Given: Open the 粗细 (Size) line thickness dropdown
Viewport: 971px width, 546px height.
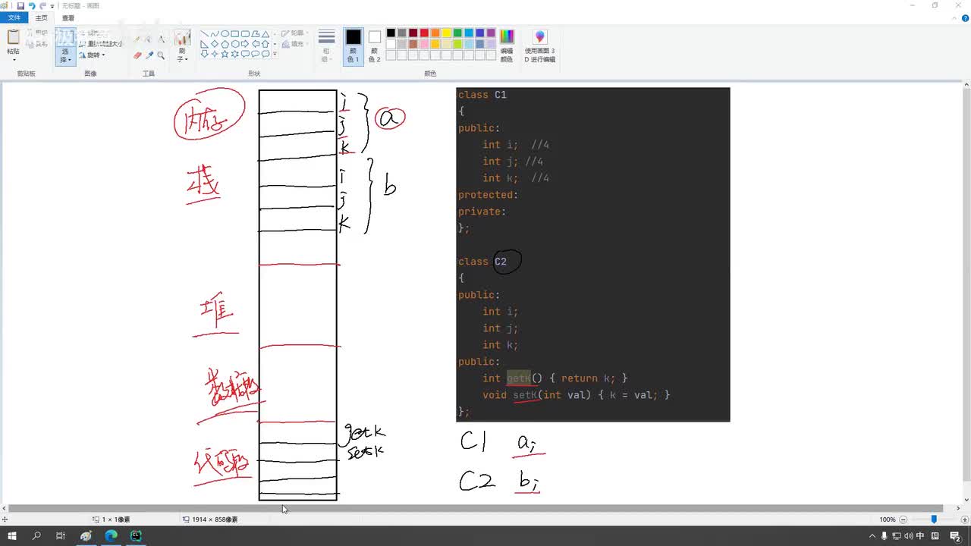Looking at the screenshot, I should click(x=326, y=45).
